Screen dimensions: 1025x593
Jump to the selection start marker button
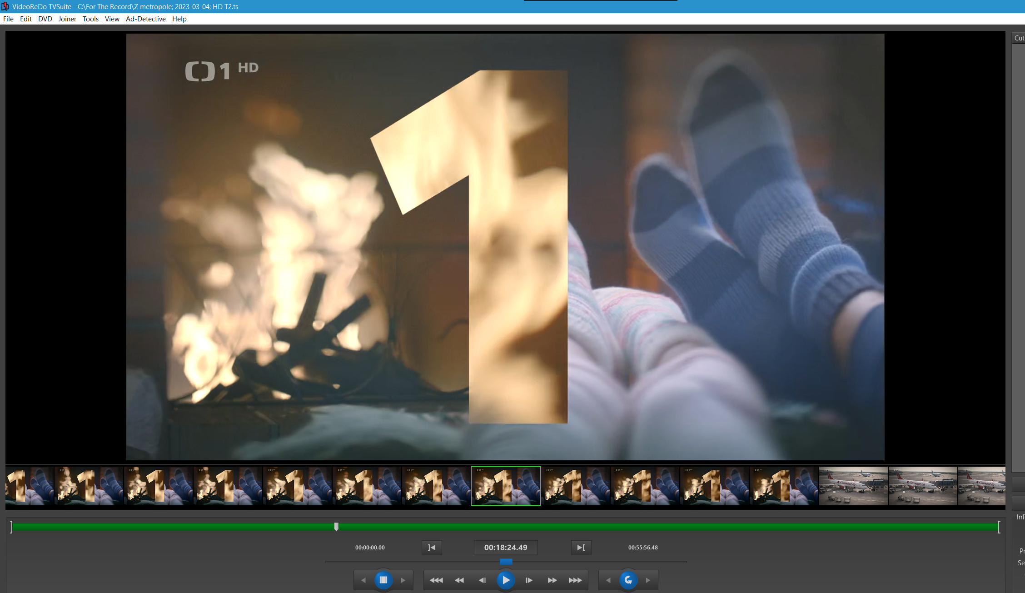click(432, 548)
